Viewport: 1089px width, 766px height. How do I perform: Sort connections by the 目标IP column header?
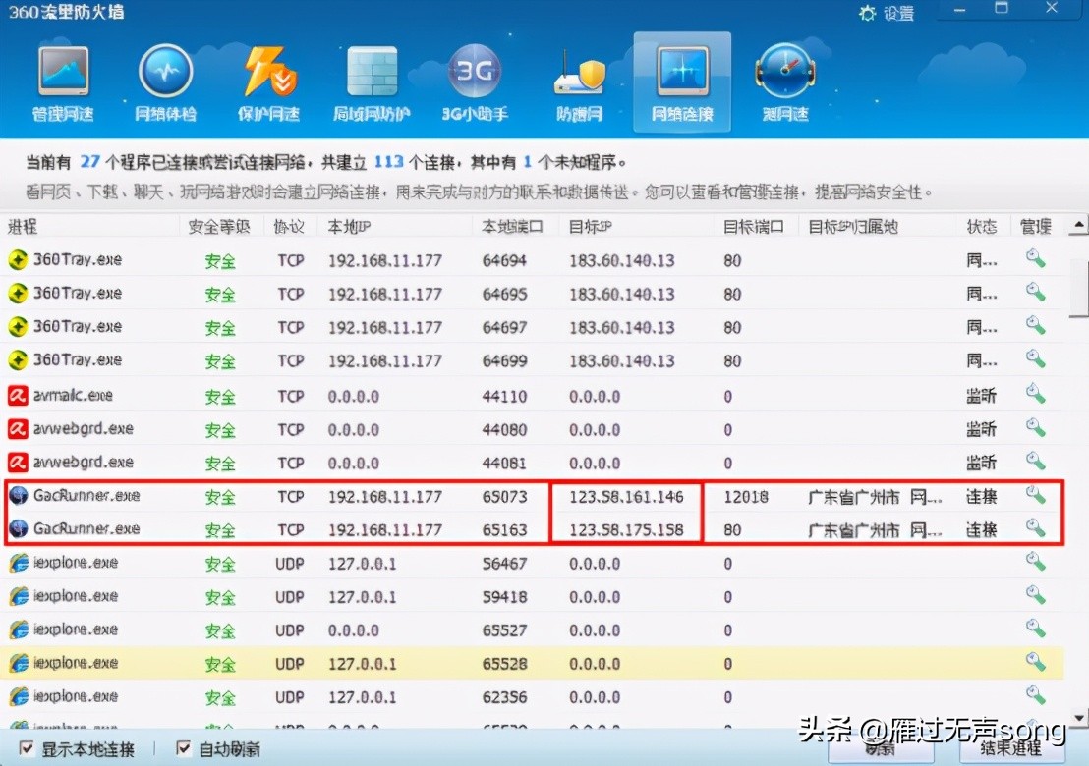590,226
